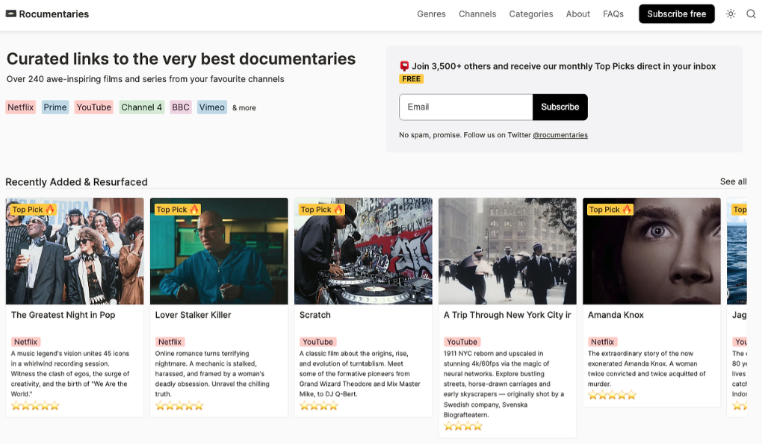Image resolution: width=762 pixels, height=444 pixels.
Task: Click YouTube tag on New York City card
Action: [x=462, y=342]
